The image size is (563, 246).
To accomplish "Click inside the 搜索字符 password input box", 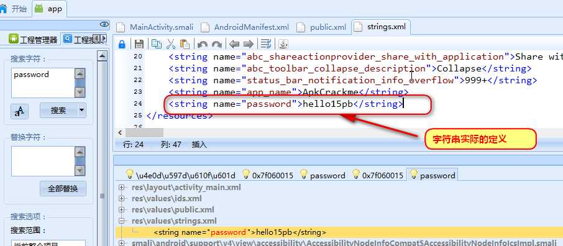I will click(x=43, y=83).
